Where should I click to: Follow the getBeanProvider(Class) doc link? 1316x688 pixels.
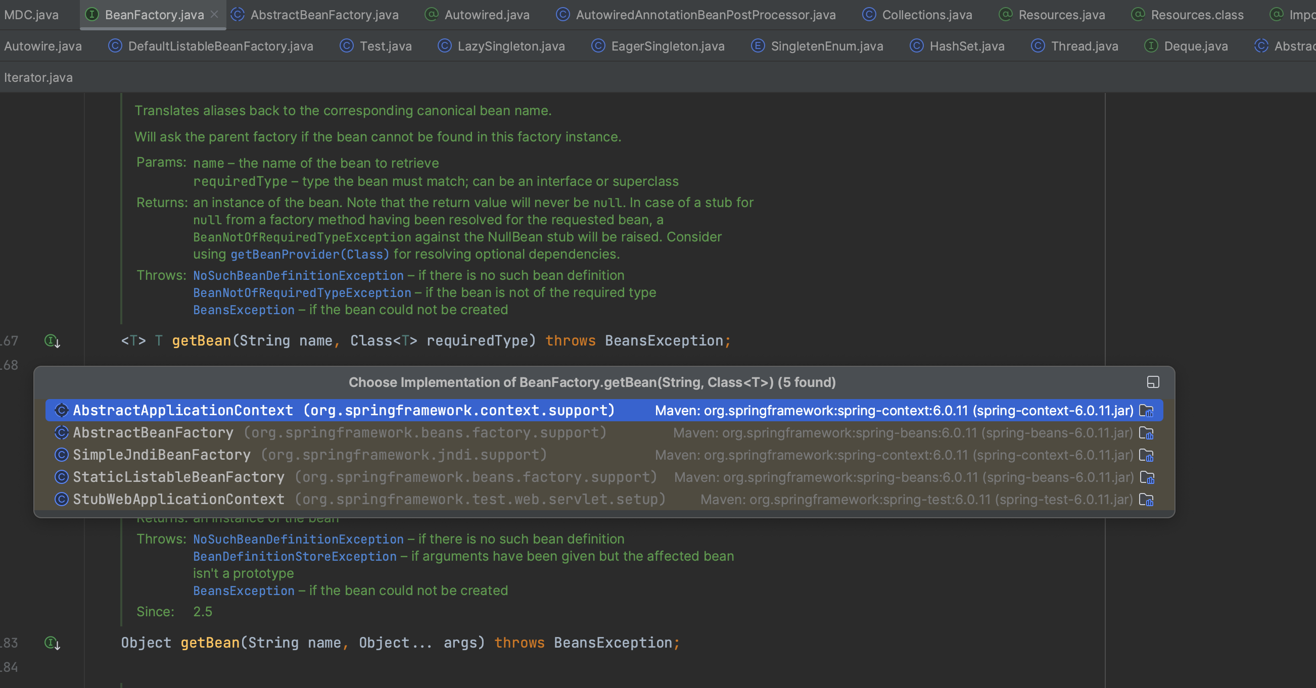tap(310, 255)
